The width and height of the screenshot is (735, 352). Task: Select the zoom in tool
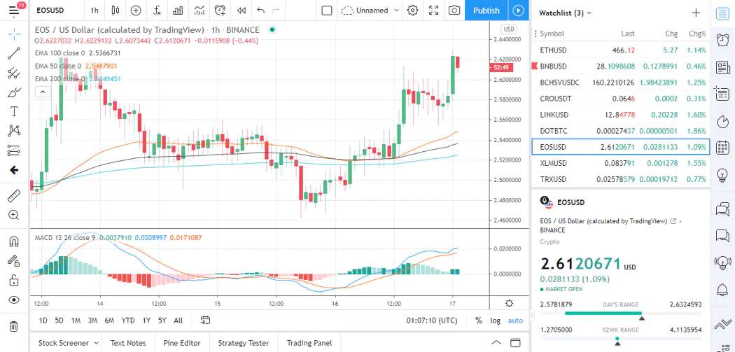14,215
